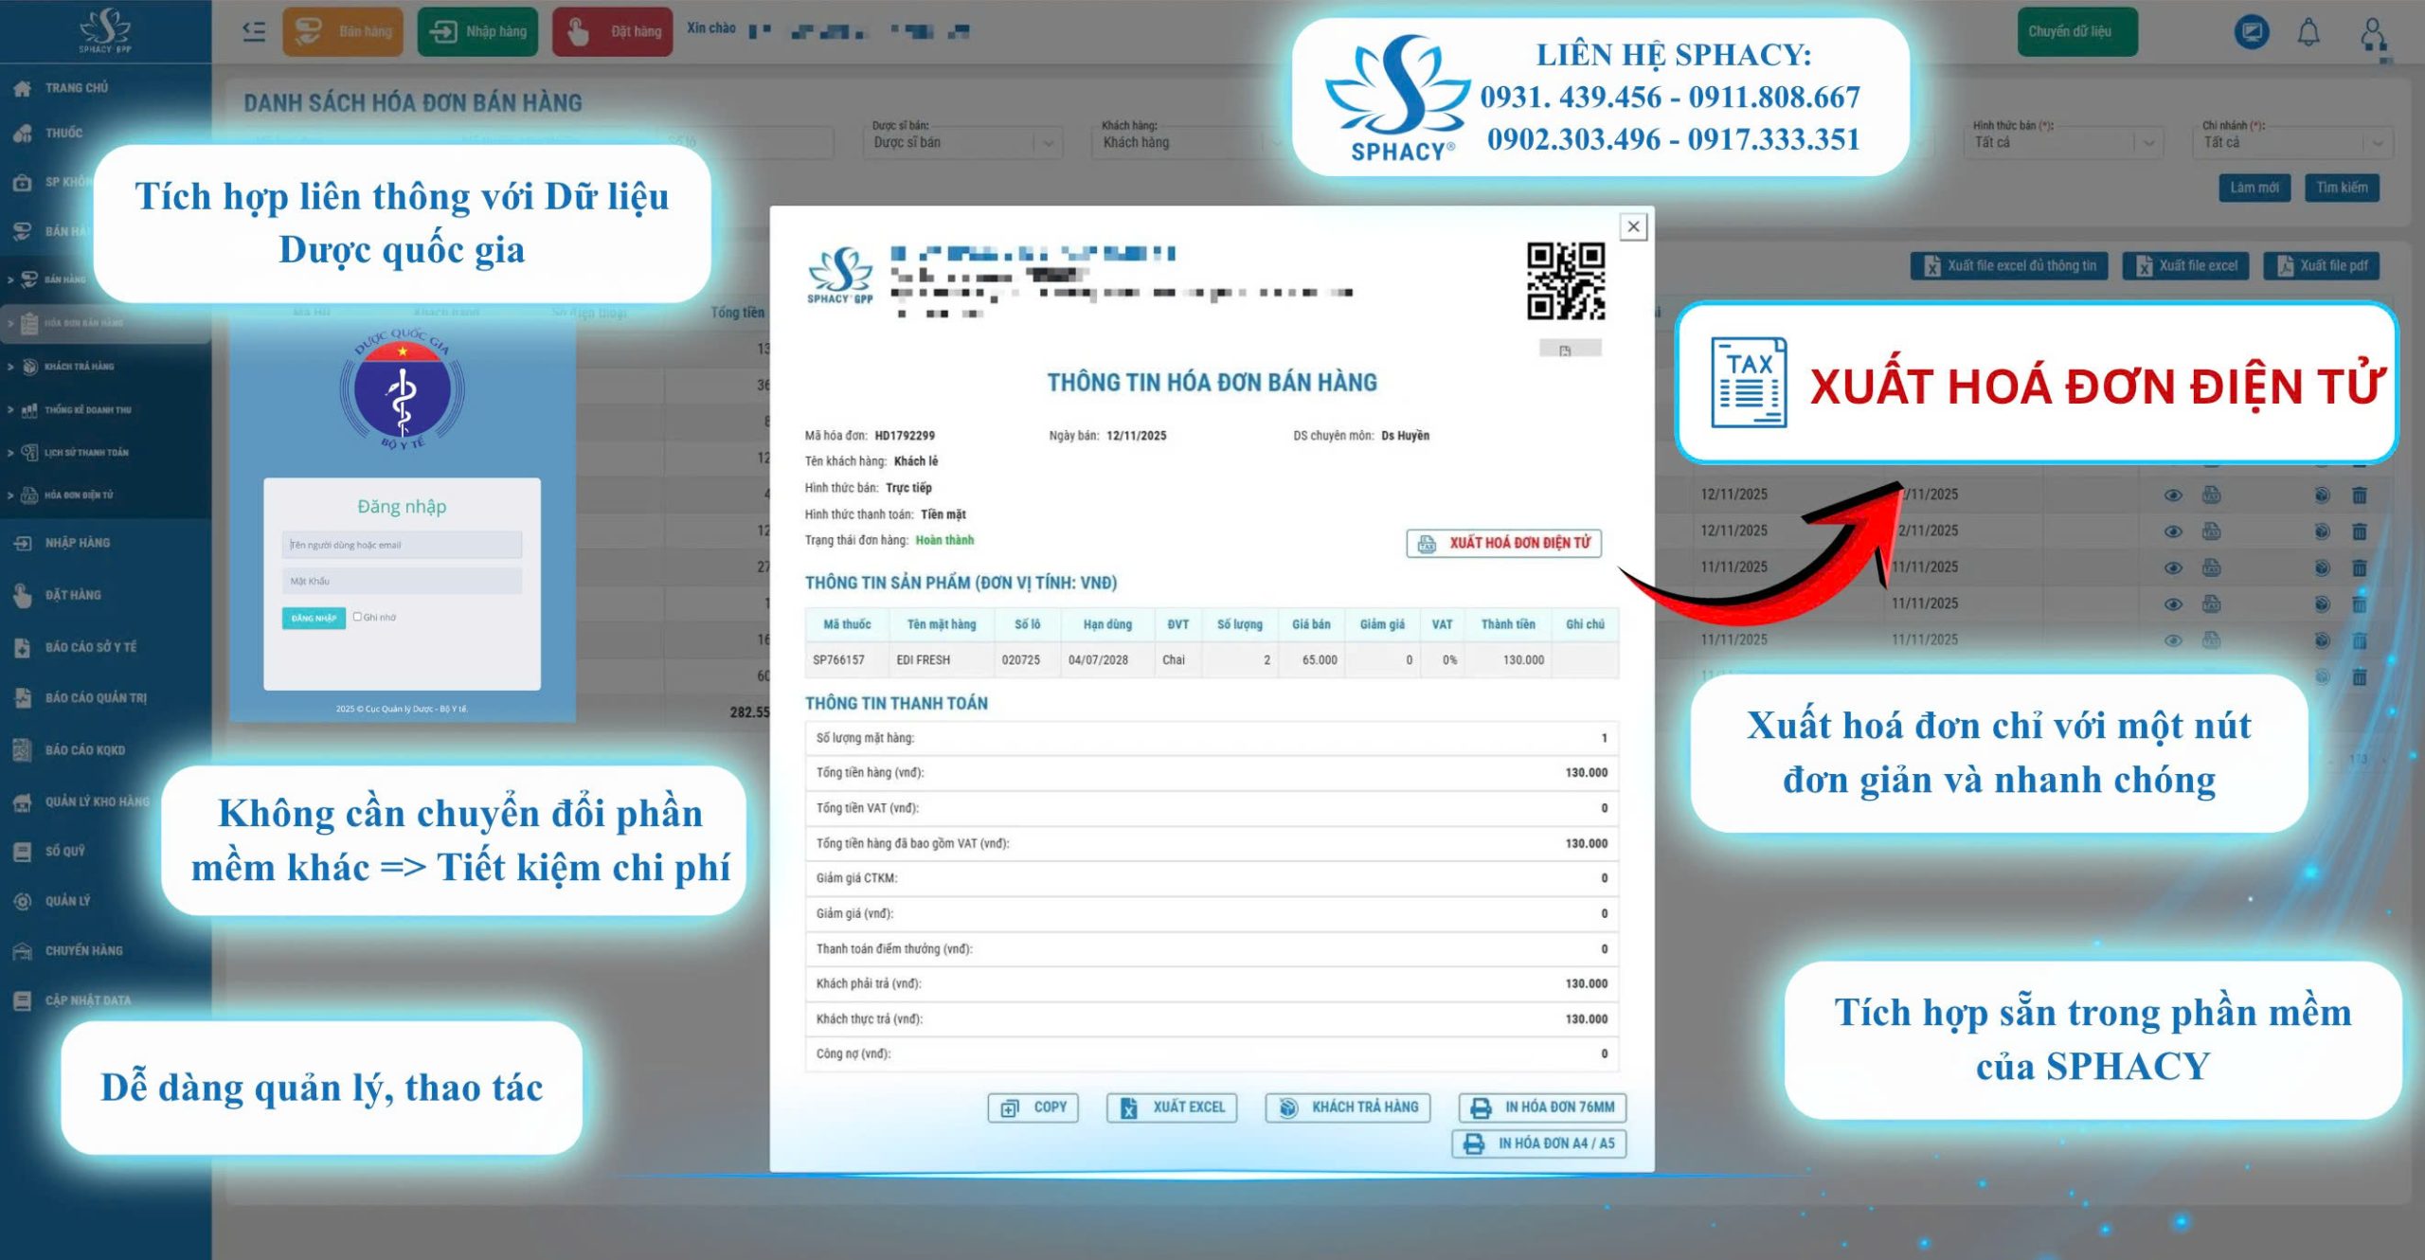Image resolution: width=2425 pixels, height=1260 pixels.
Task: Click 'In hóa đơn 76mm' print button
Action: click(1542, 1107)
